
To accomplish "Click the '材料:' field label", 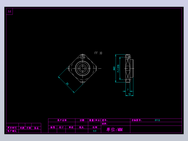I will click(x=104, y=124).
